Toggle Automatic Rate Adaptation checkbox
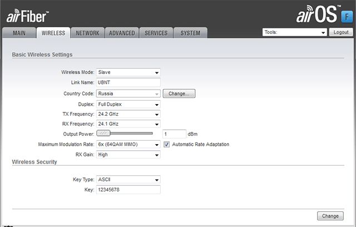 coord(167,144)
